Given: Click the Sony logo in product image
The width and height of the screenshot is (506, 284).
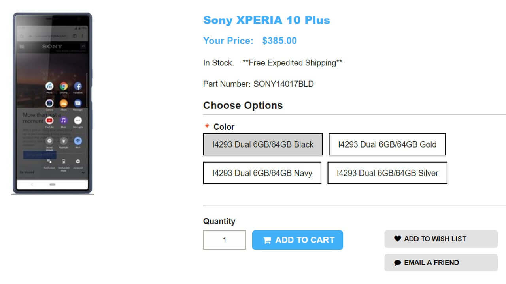Looking at the screenshot, I should coord(52,46).
